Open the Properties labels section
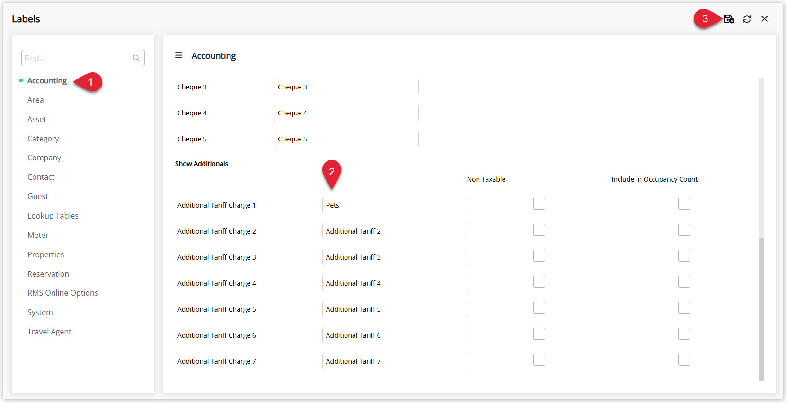787x403 pixels. click(45, 254)
